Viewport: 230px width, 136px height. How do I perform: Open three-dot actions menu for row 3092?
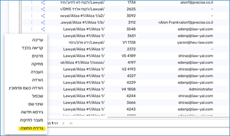point(32,16)
